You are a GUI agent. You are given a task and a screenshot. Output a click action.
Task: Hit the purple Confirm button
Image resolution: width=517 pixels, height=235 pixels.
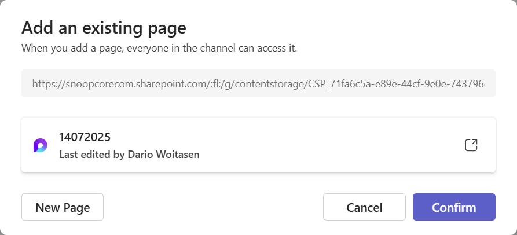click(x=454, y=207)
